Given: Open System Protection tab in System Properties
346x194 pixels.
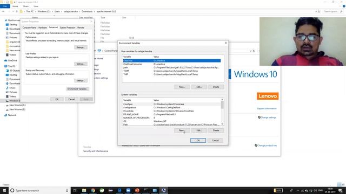Looking at the screenshot, I should click(x=68, y=27).
